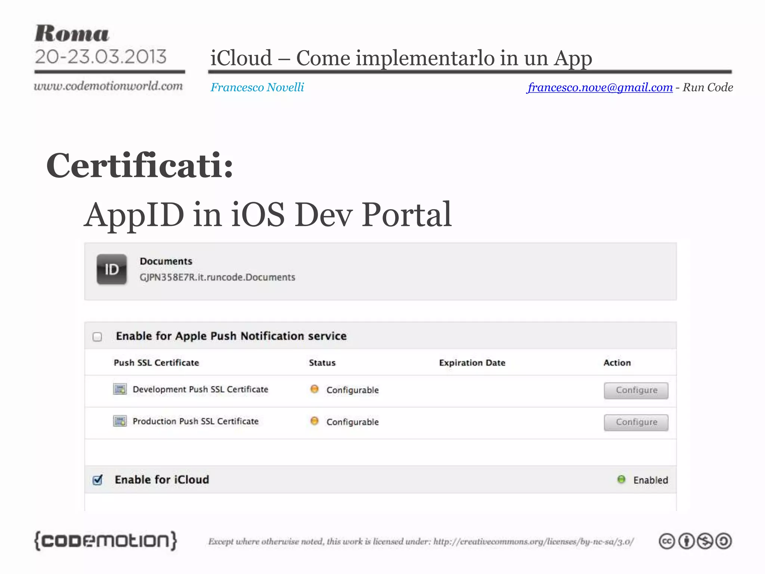
Task: Click the Share-Alike license icon
Action: coord(724,541)
